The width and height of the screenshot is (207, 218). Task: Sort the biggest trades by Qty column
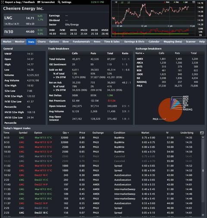click(66, 133)
